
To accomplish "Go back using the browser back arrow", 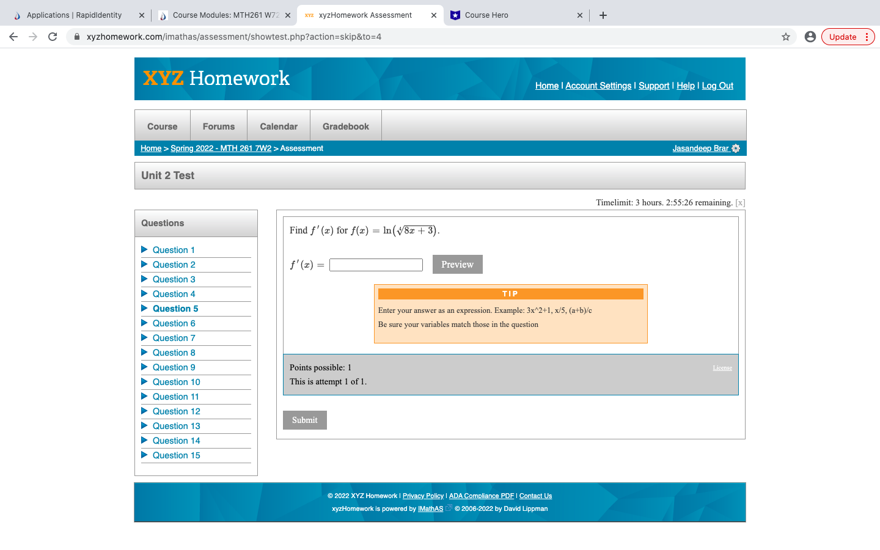I will point(13,37).
